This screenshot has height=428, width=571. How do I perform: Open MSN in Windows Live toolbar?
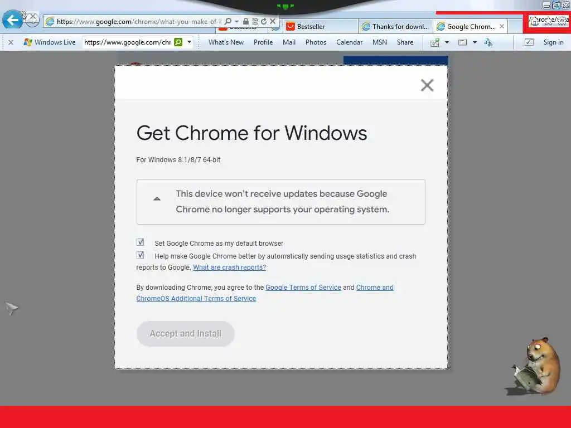tap(379, 42)
